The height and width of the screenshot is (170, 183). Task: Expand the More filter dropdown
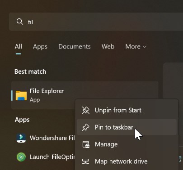pyautogui.click(x=136, y=46)
